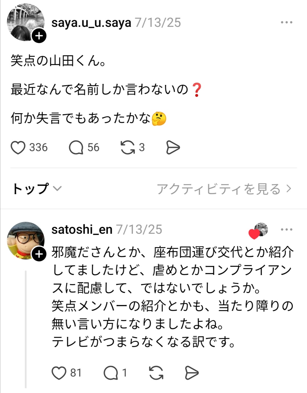The width and height of the screenshot is (307, 393).
Task: Repost saya.u_u.saya's post
Action: coord(128,148)
